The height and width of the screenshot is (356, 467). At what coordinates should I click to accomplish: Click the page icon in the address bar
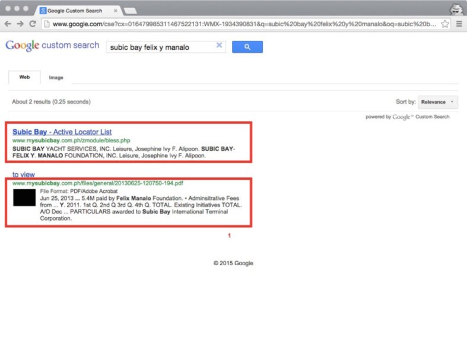(47, 24)
